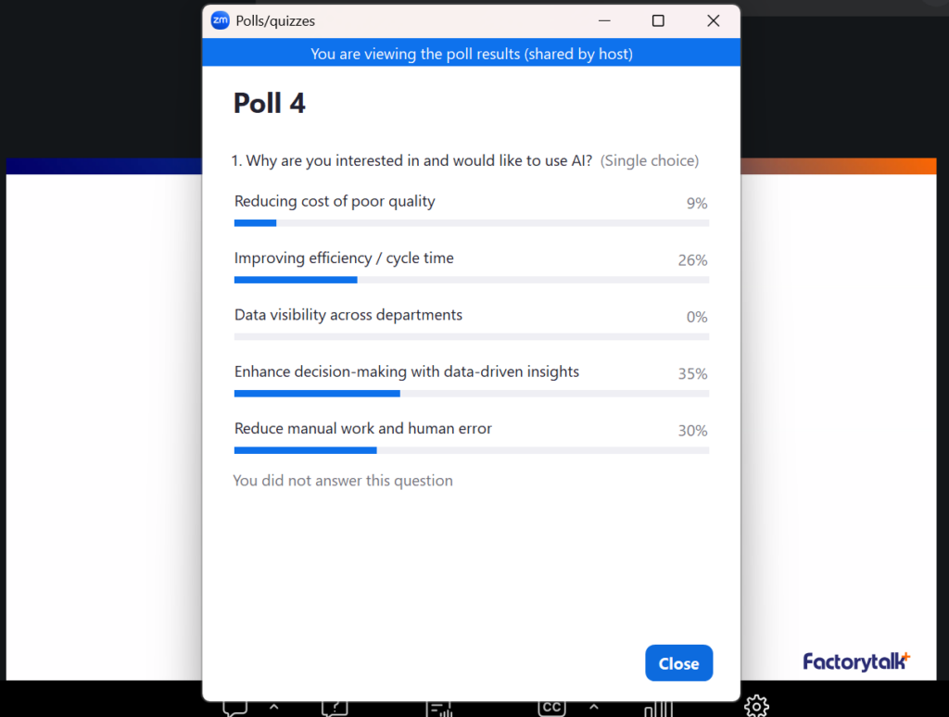This screenshot has width=949, height=717.
Task: Click the 35% decision-making result bar
Action: tap(317, 394)
